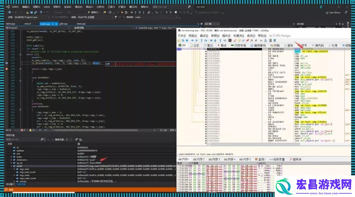Click the red stop debugging icon

[122, 12]
